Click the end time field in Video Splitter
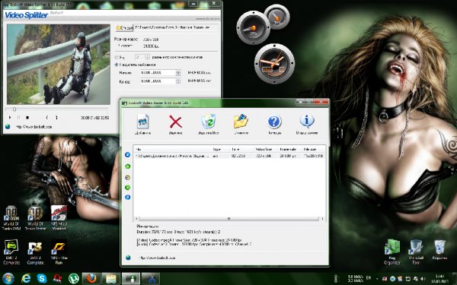The image size is (457, 285). pos(158,81)
